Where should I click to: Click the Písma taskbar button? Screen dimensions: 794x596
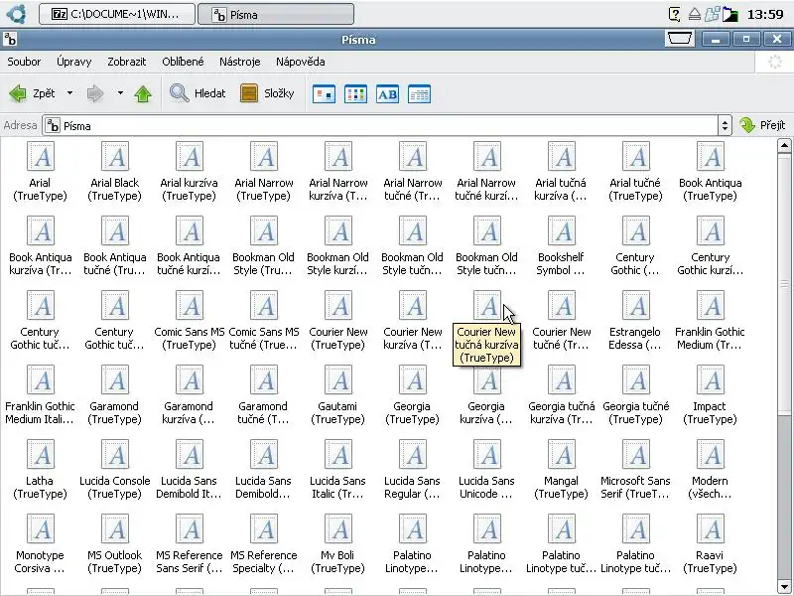click(x=276, y=14)
